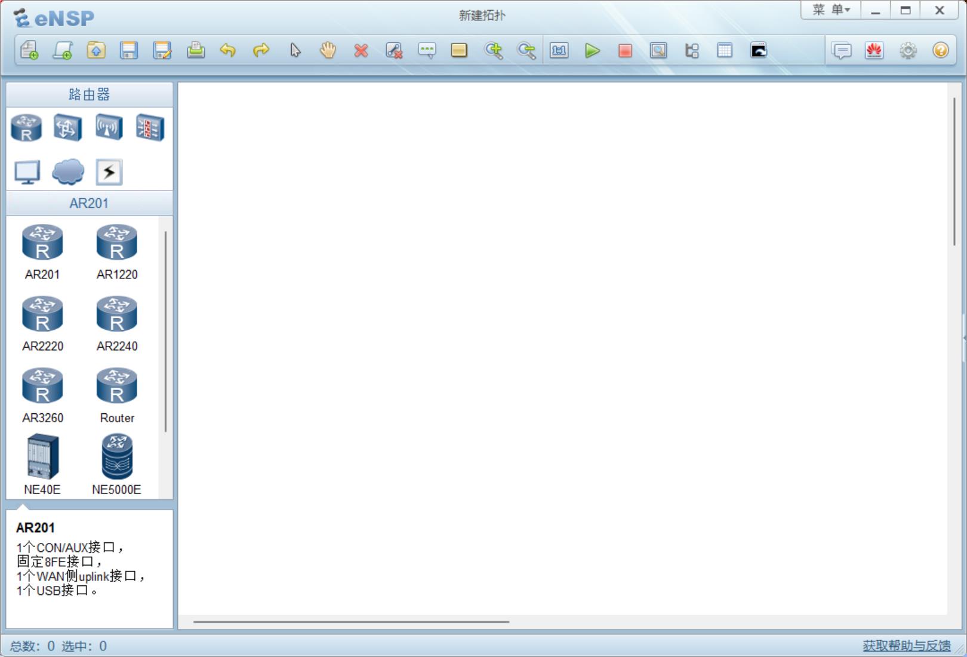Image resolution: width=967 pixels, height=657 pixels.
Task: Redo the last action
Action: [x=261, y=50]
